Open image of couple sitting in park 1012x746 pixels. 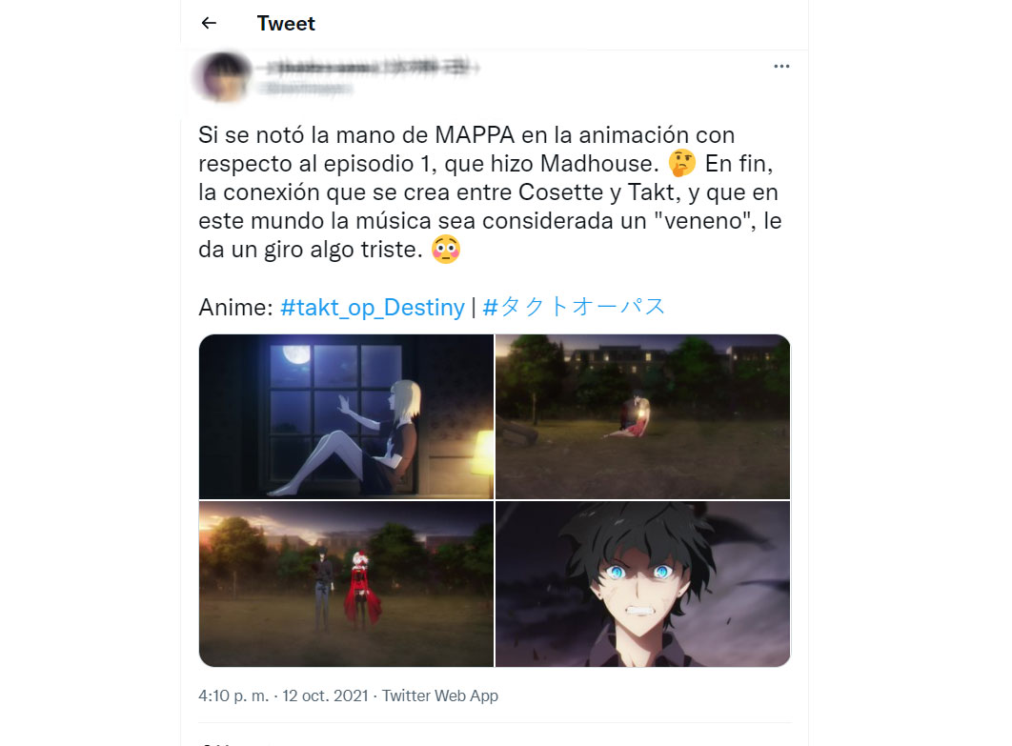(642, 417)
